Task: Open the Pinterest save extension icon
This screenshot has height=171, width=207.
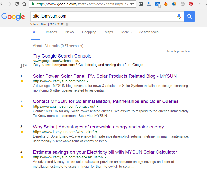Action: coord(191,4)
